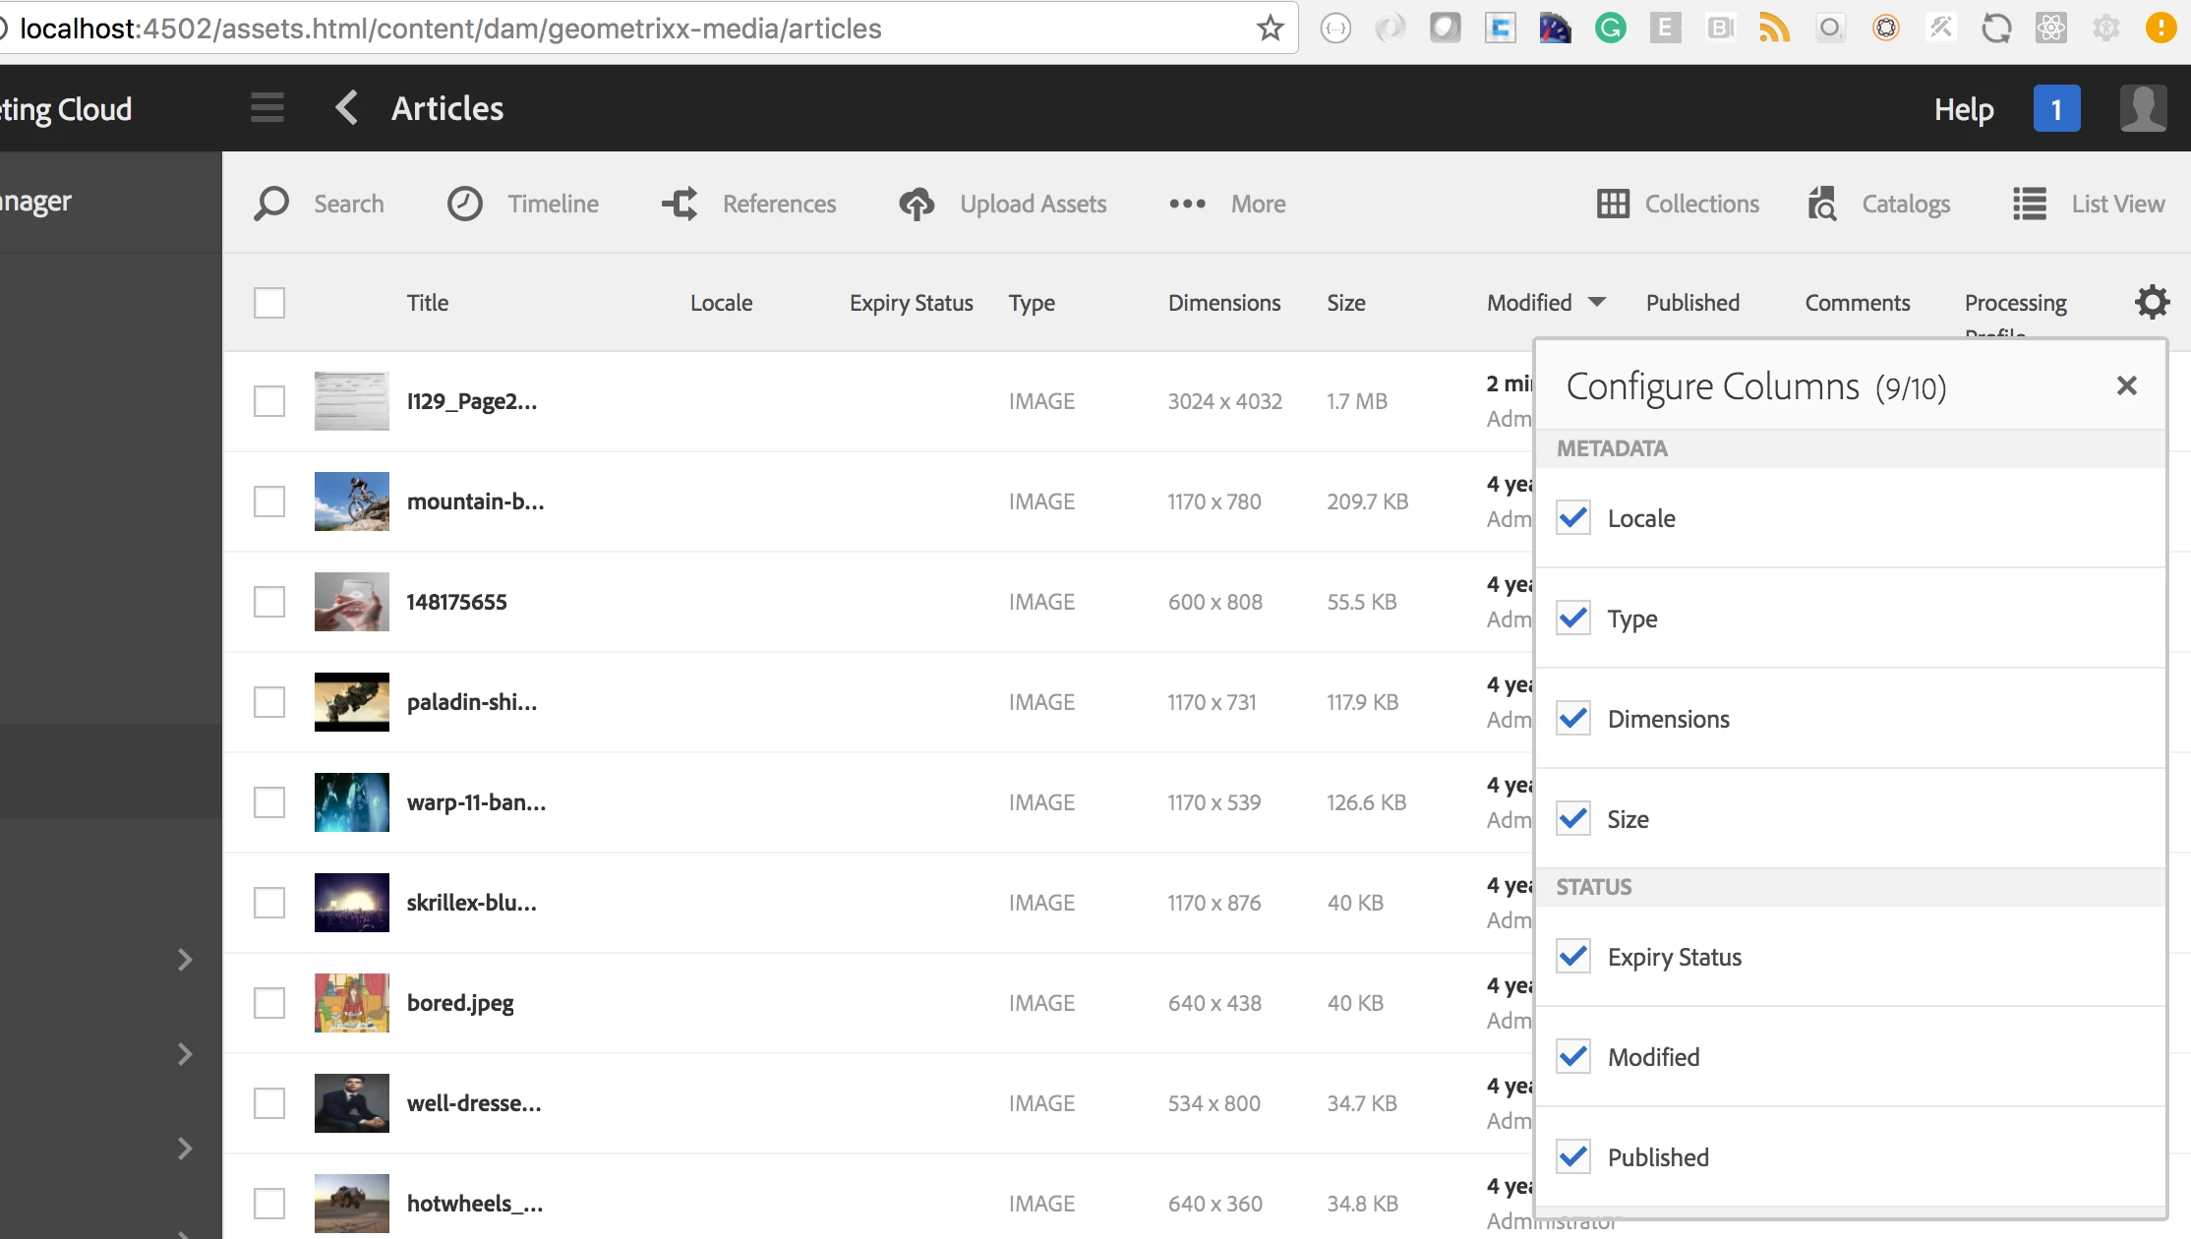Click the column settings gear icon
2191x1239 pixels.
2152,302
